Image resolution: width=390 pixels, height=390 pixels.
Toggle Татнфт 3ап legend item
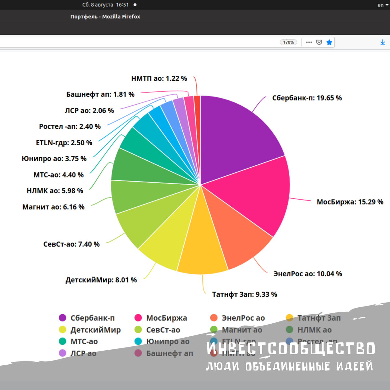click(313, 318)
